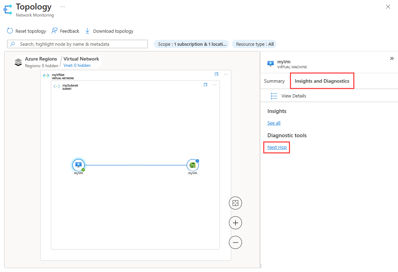
Task: Open the ellipsis menu beside Topology title
Action: tap(62, 7)
